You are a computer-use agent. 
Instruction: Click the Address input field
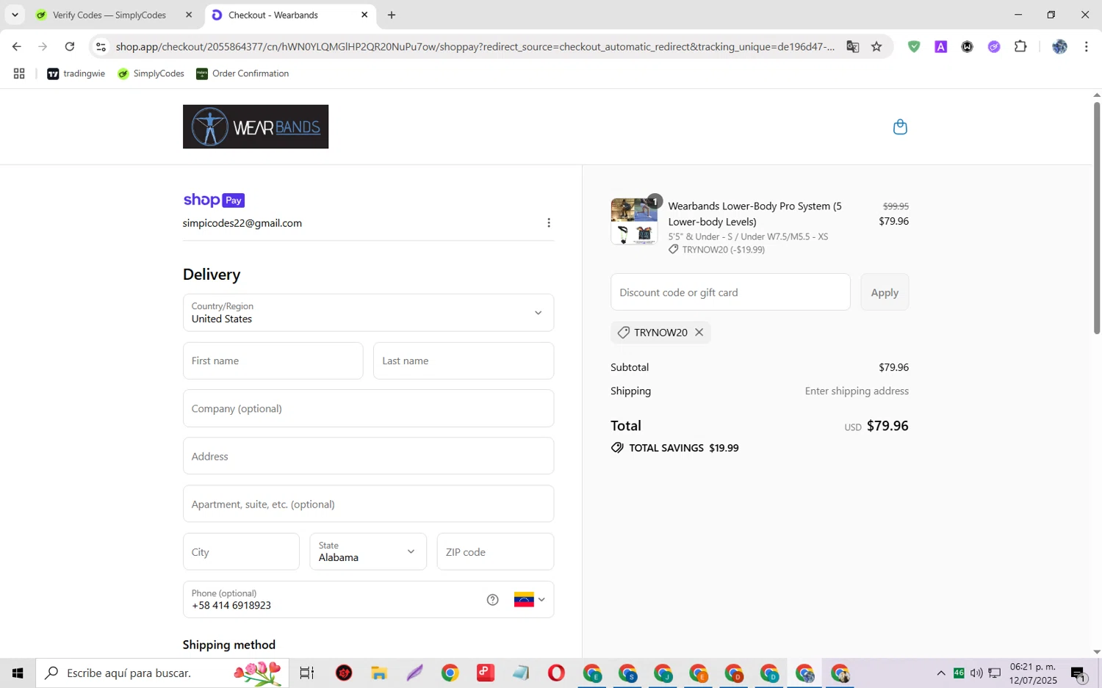[x=368, y=456]
